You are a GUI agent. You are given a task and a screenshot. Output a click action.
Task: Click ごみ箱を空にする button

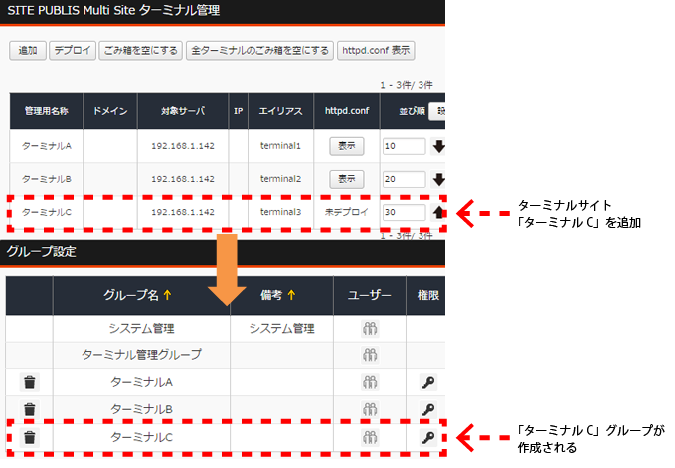[x=141, y=51]
